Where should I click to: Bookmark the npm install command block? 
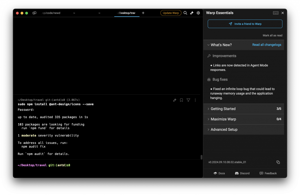181,100
